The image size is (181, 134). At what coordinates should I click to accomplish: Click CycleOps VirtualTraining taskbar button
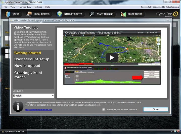pyautogui.click(x=14, y=131)
